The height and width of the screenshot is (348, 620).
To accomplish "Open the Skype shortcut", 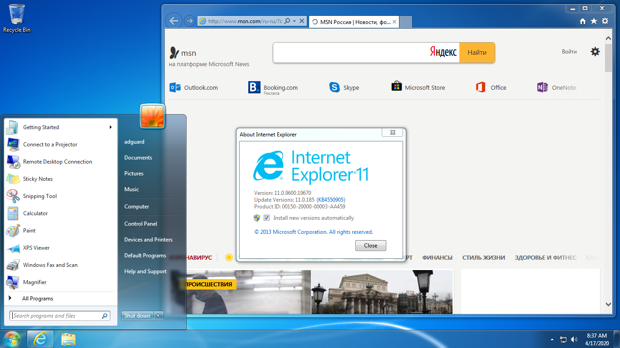I will 344,87.
